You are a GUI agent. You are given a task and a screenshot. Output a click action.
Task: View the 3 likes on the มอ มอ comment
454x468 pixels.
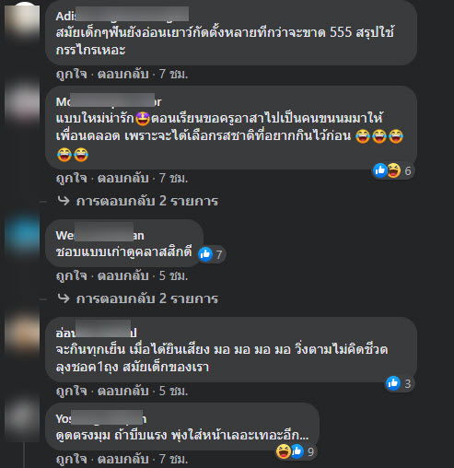399,383
